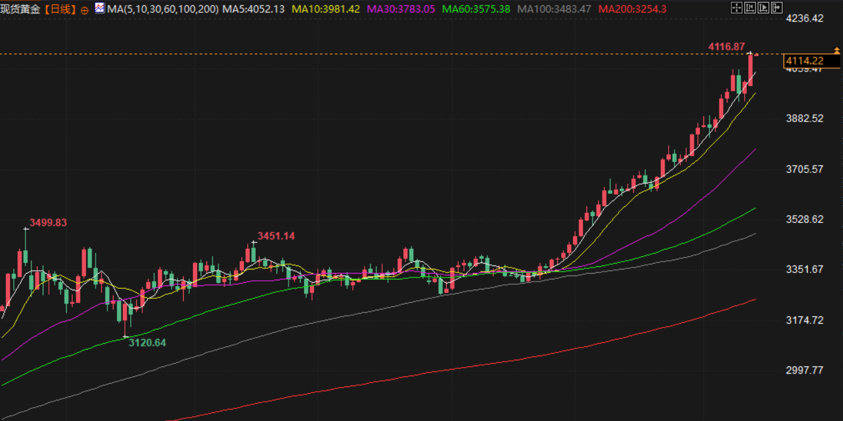Click the gray MA100:3483.47 value
This screenshot has width=843, height=421.
tap(554, 9)
